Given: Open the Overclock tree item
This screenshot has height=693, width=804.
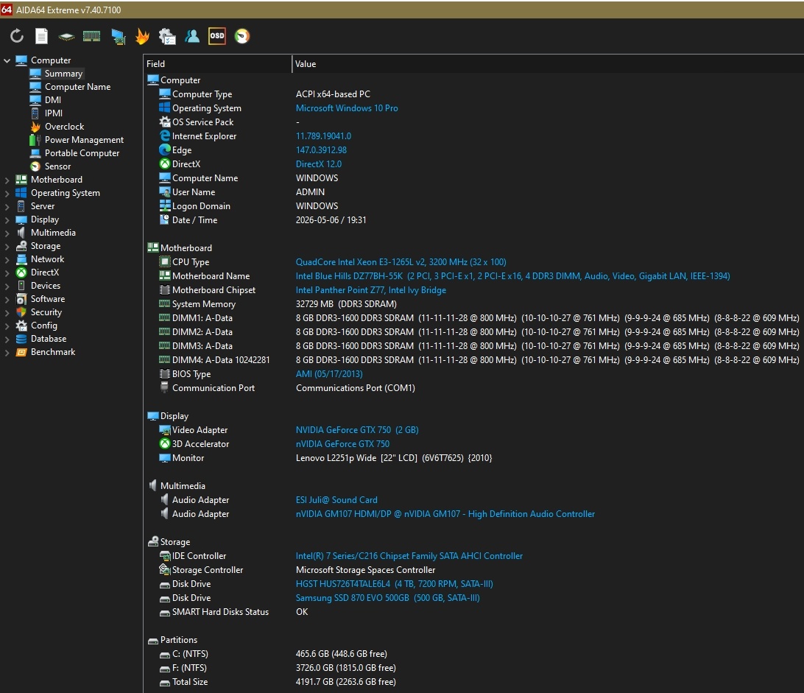Looking at the screenshot, I should coord(64,127).
